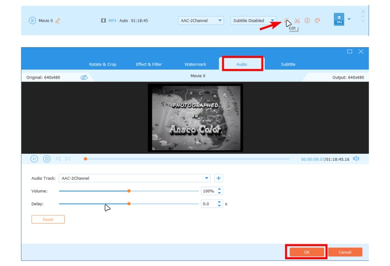Screen dimensions: 390x266
Task: Click the video preview thumbnail
Action: [x=195, y=118]
